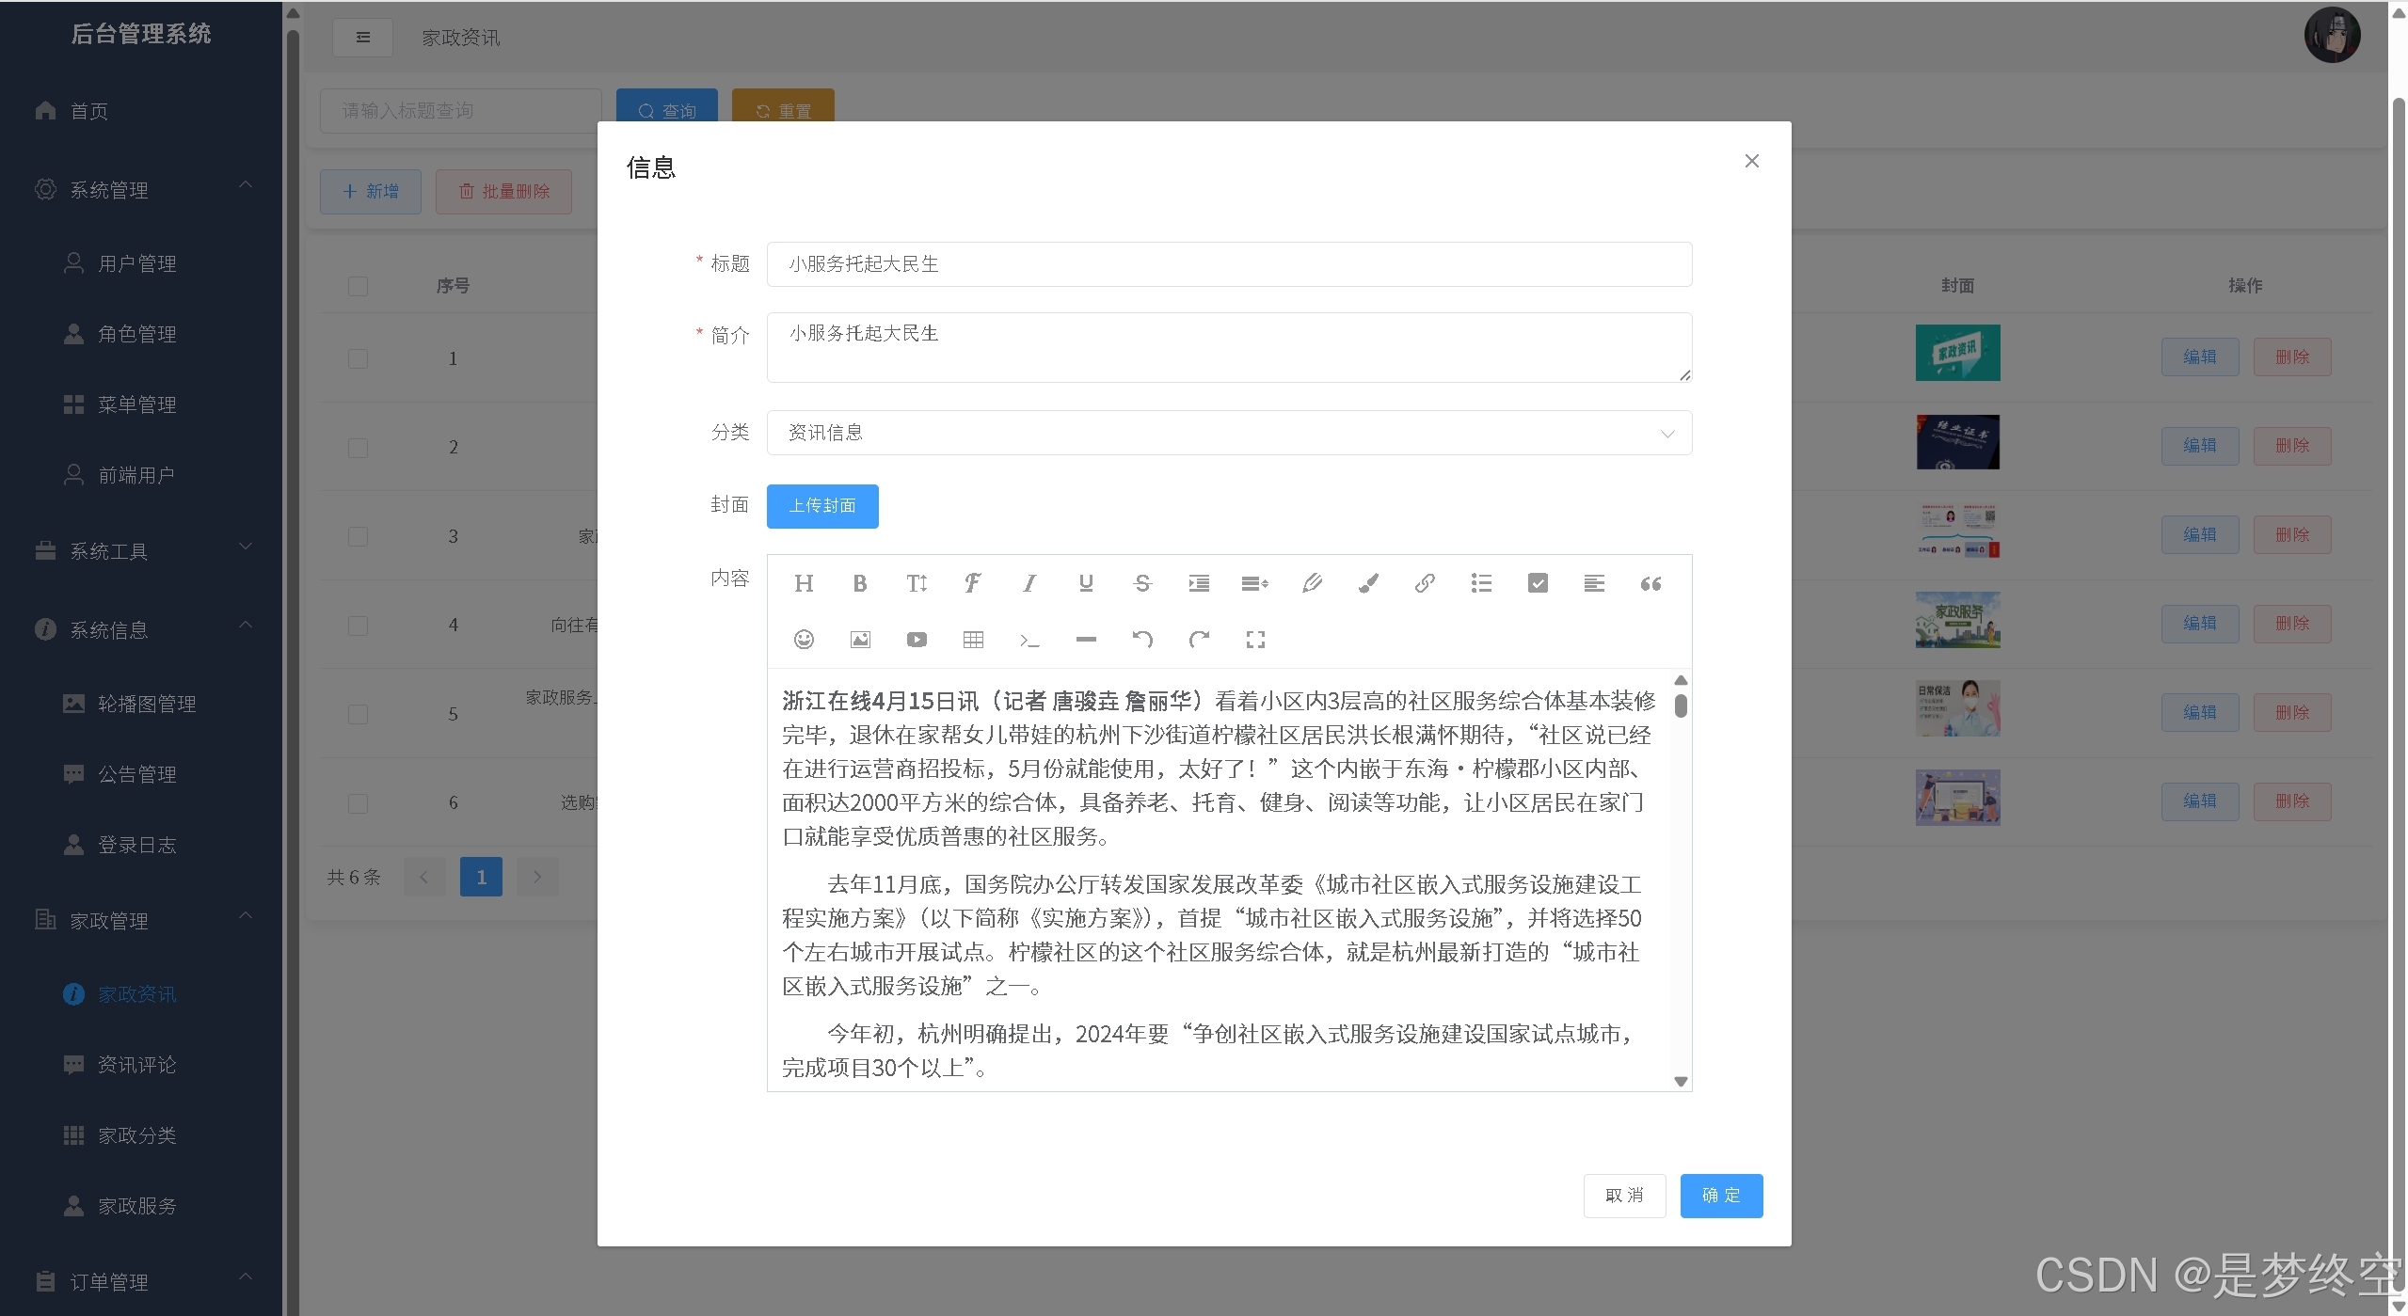Open the emoji picker in the editor

[804, 640]
